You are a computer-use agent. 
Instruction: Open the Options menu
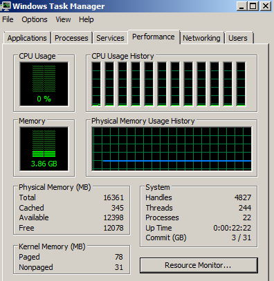click(x=35, y=19)
